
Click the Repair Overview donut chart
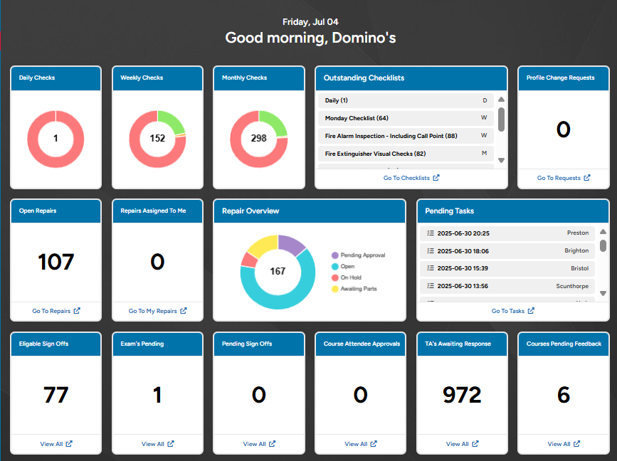(278, 272)
